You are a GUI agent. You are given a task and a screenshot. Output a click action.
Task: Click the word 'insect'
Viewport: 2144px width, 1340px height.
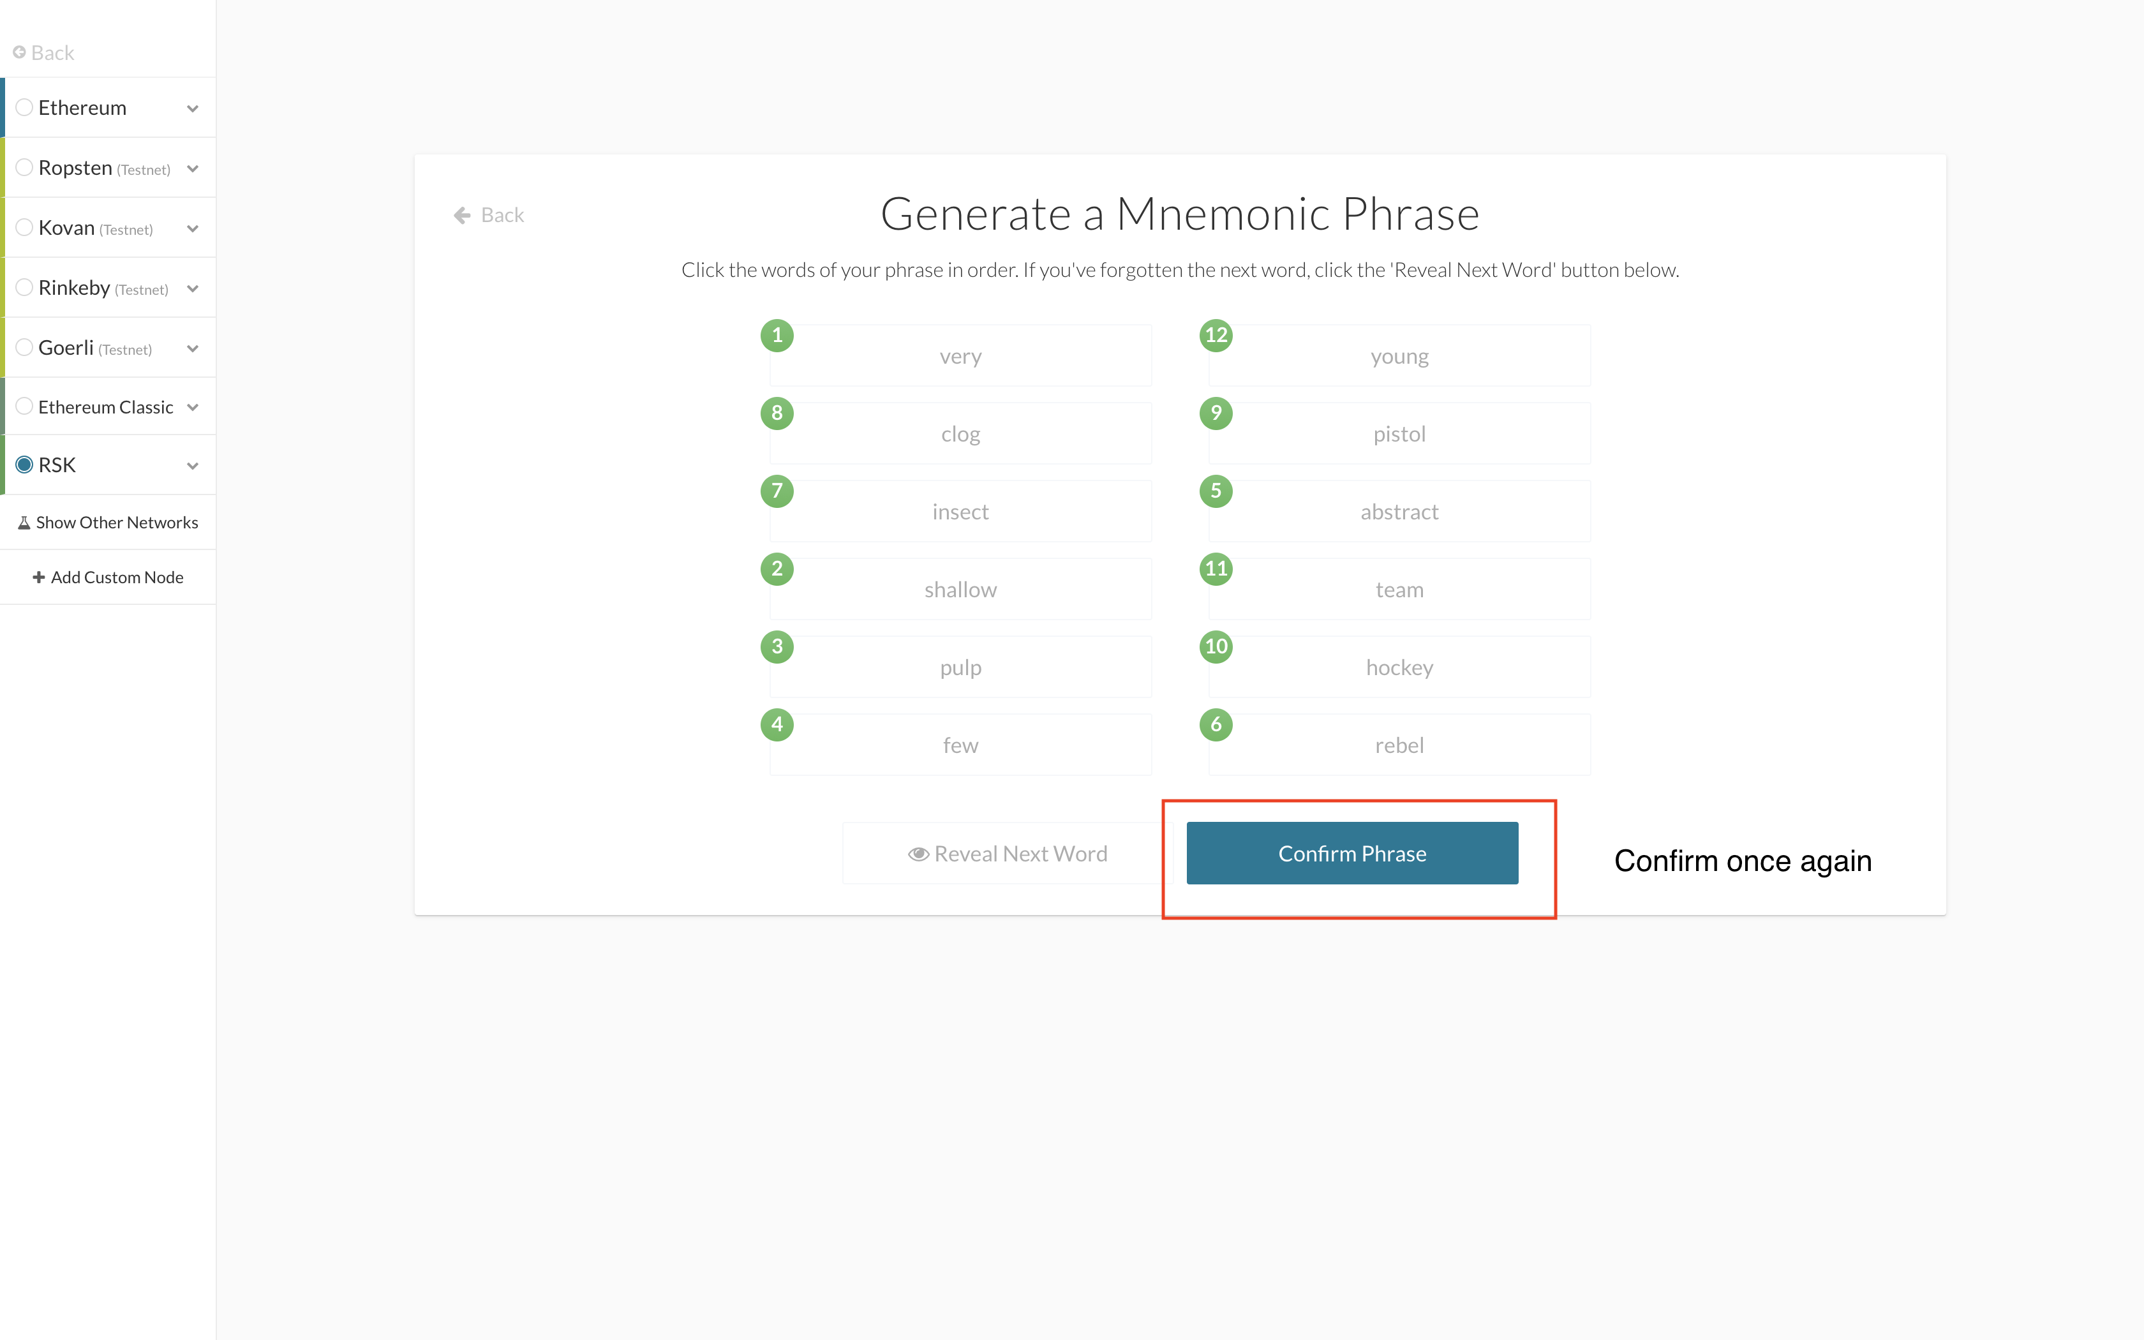960,511
